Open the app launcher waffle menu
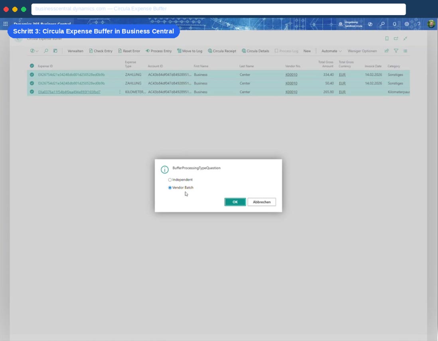Screen dimensions: 438x341 click(6, 24)
